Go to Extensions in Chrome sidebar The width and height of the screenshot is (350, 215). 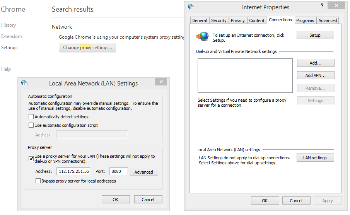coord(12,36)
